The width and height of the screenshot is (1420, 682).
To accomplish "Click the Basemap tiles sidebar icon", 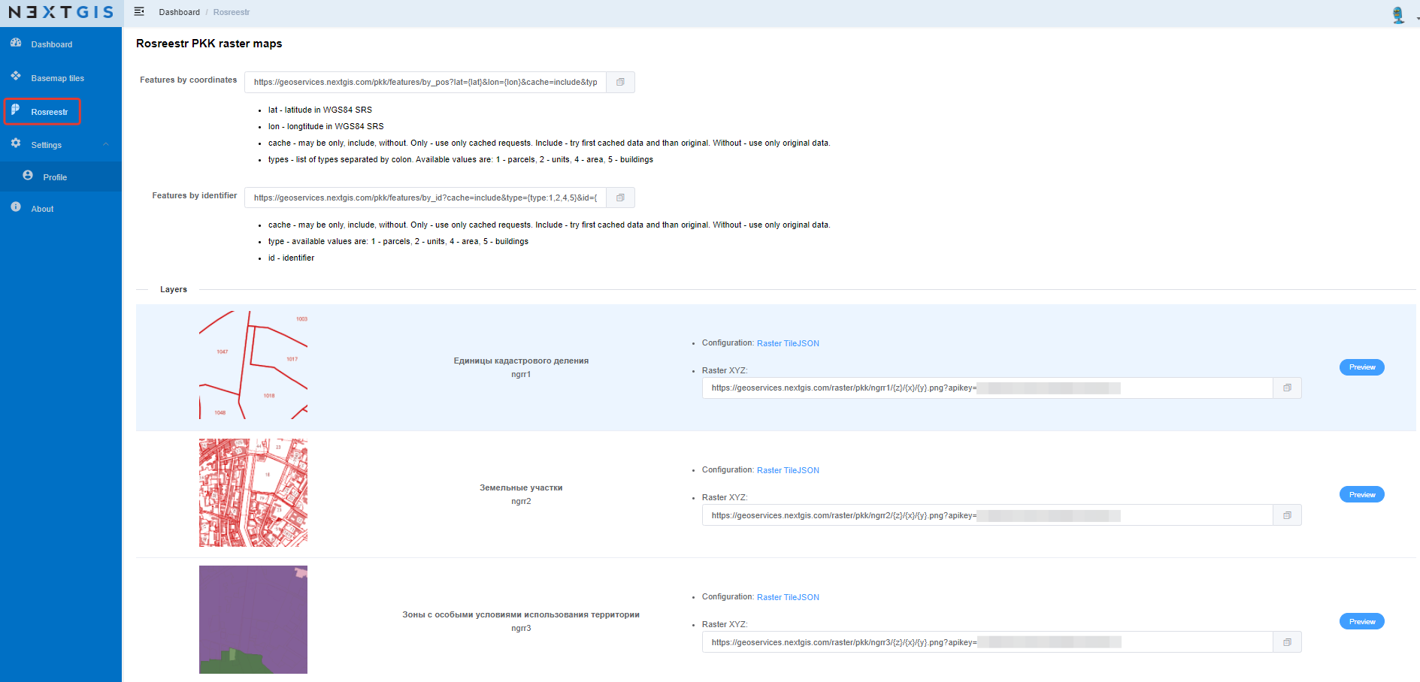I will click(x=16, y=76).
